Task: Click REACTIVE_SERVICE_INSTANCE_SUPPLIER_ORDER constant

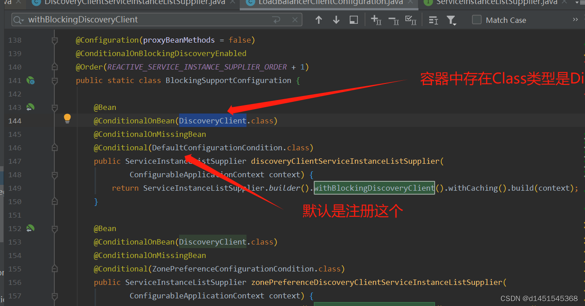Action: coord(197,67)
